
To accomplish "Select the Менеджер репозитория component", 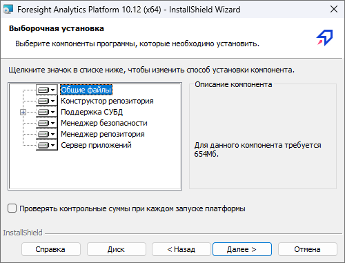I will coord(103,134).
